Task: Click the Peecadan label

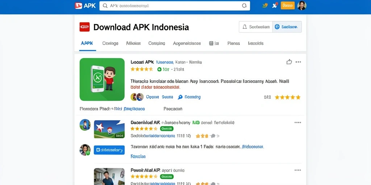Action: [x=173, y=109]
